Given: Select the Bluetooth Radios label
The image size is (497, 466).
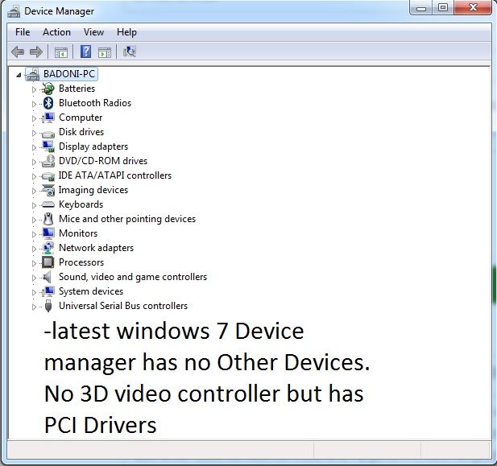Looking at the screenshot, I should [95, 103].
